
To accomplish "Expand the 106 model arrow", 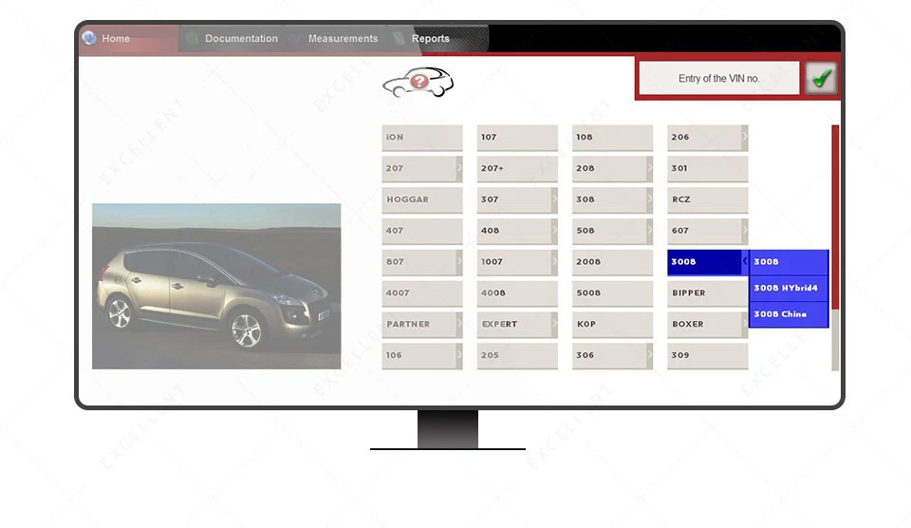I will tap(459, 355).
